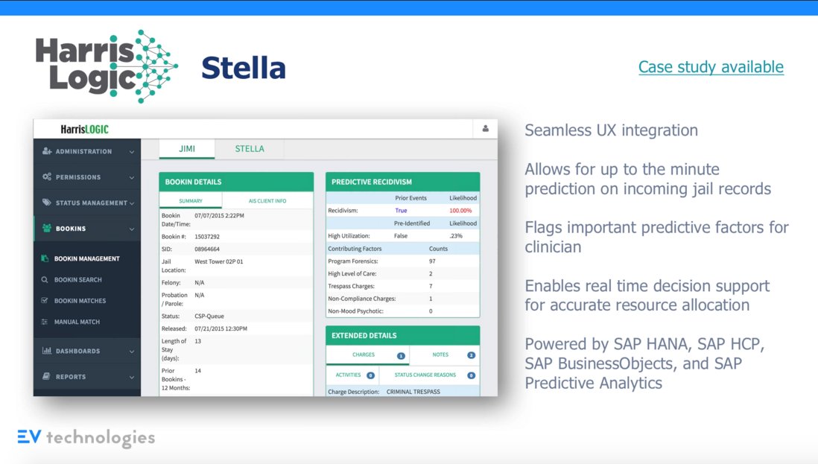Click the HarrisLOGIC app header logo
Viewport: 818px width, 464px height.
(84, 129)
